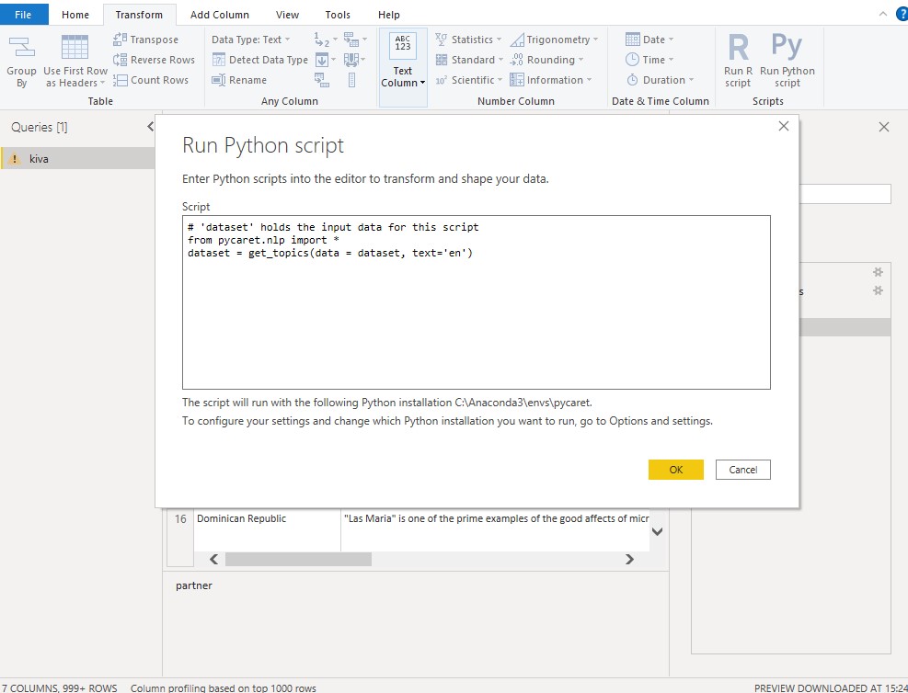Open the Tools ribbon tab
The width and height of the screenshot is (908, 693).
tap(338, 15)
